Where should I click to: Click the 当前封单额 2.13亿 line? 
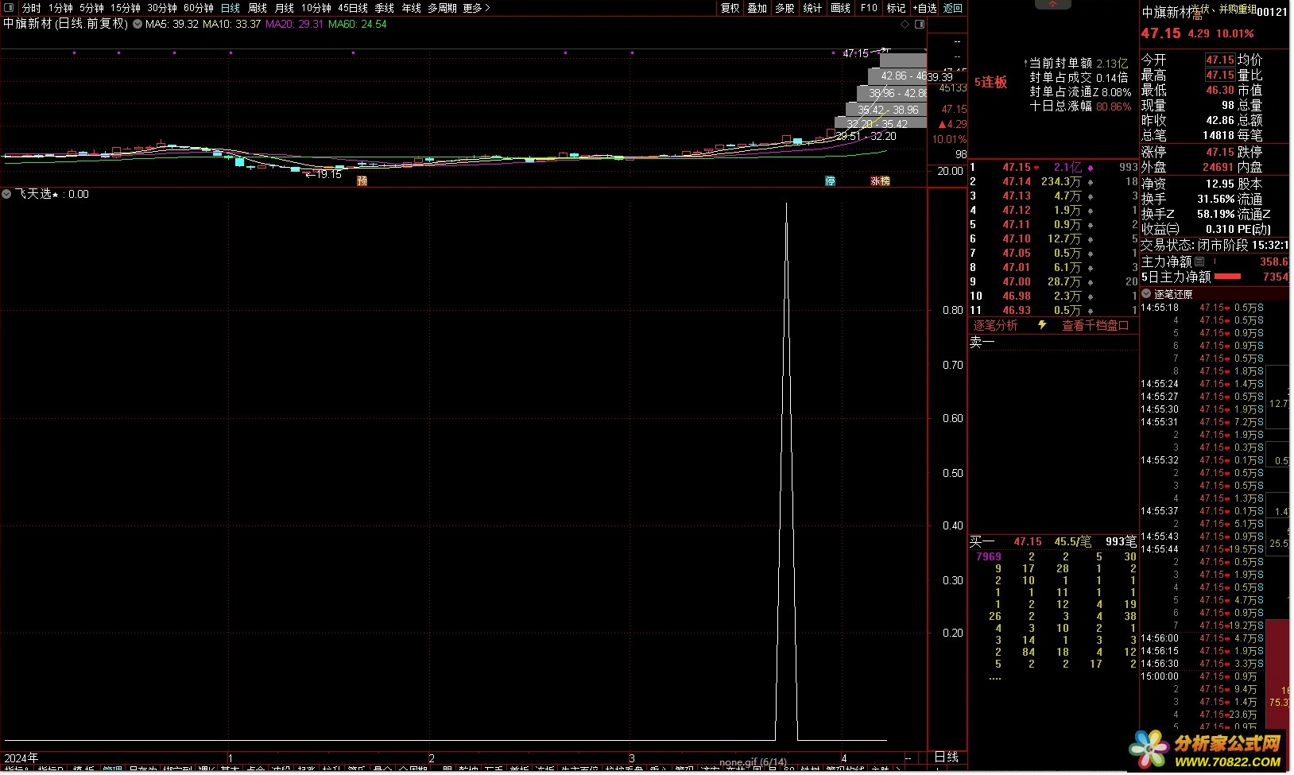click(x=1078, y=63)
